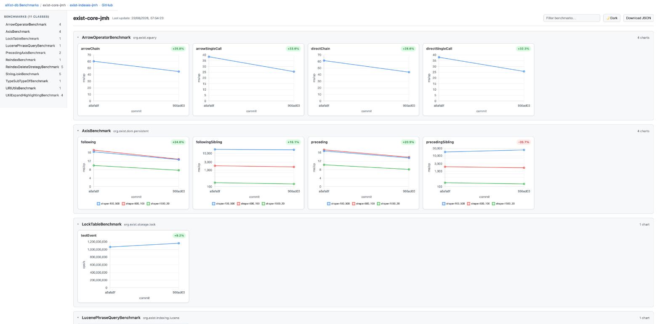The width and height of the screenshot is (660, 324).
Task: Select PrecedingAxisBenchmark in the sidebar
Action: (x=33, y=53)
